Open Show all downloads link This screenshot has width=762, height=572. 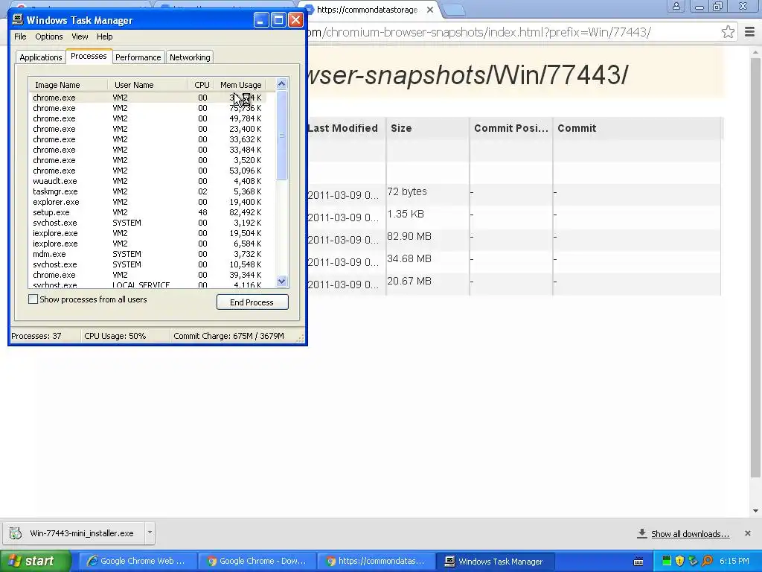pos(690,534)
